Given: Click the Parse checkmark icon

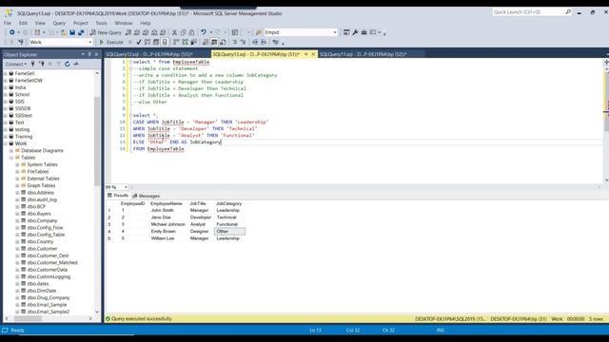Looking at the screenshot, I should point(139,42).
